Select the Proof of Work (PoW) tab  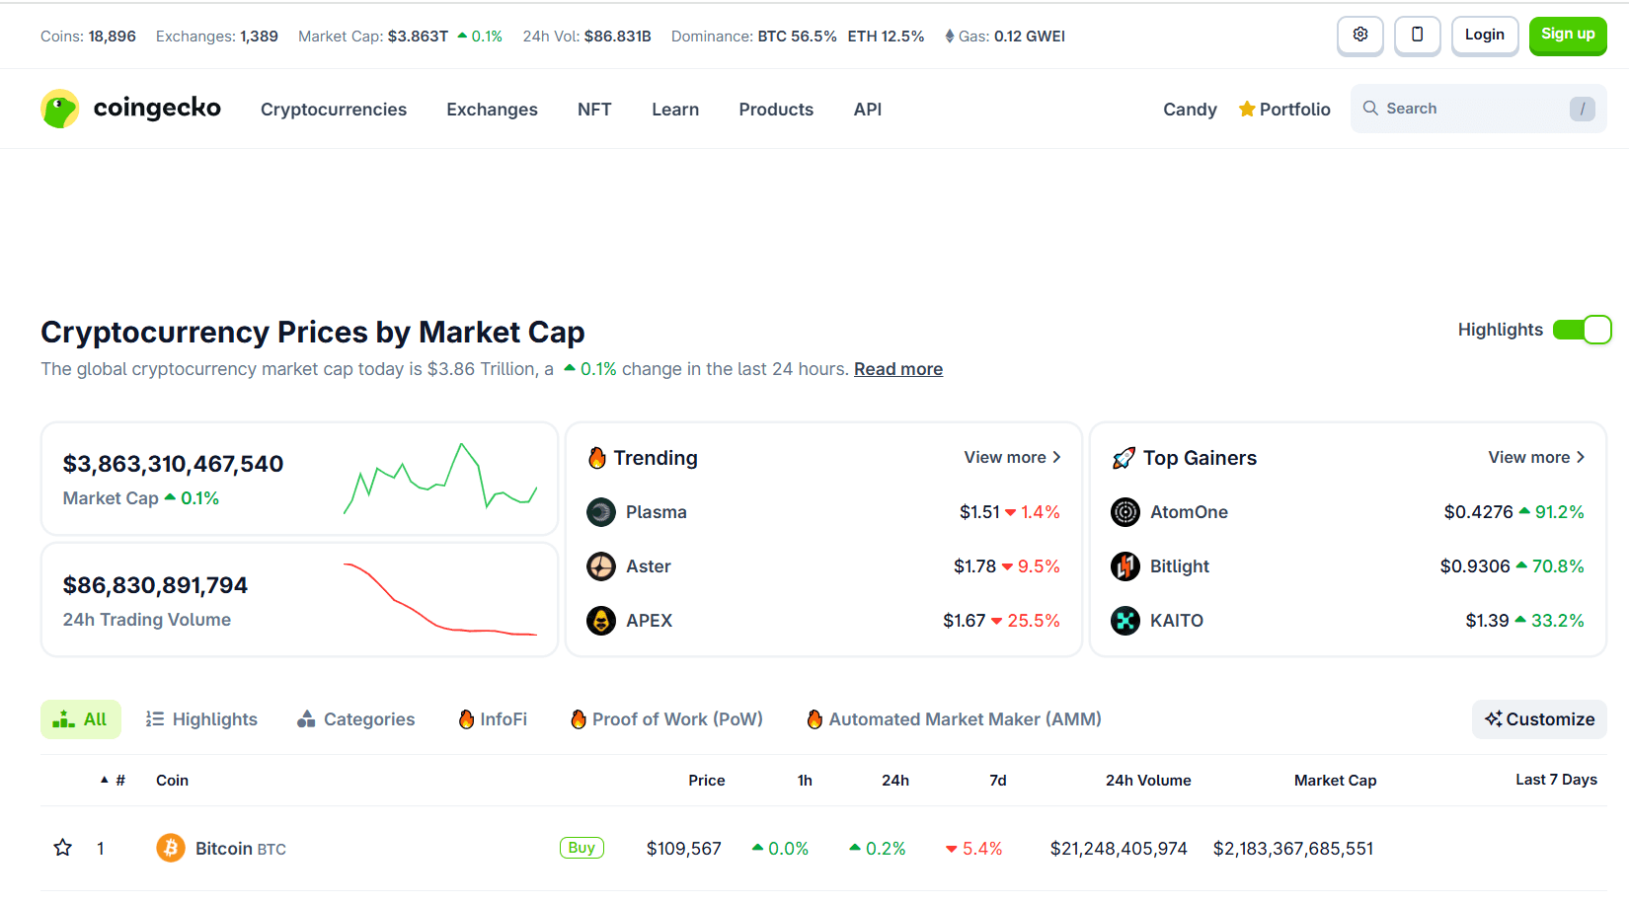(667, 719)
